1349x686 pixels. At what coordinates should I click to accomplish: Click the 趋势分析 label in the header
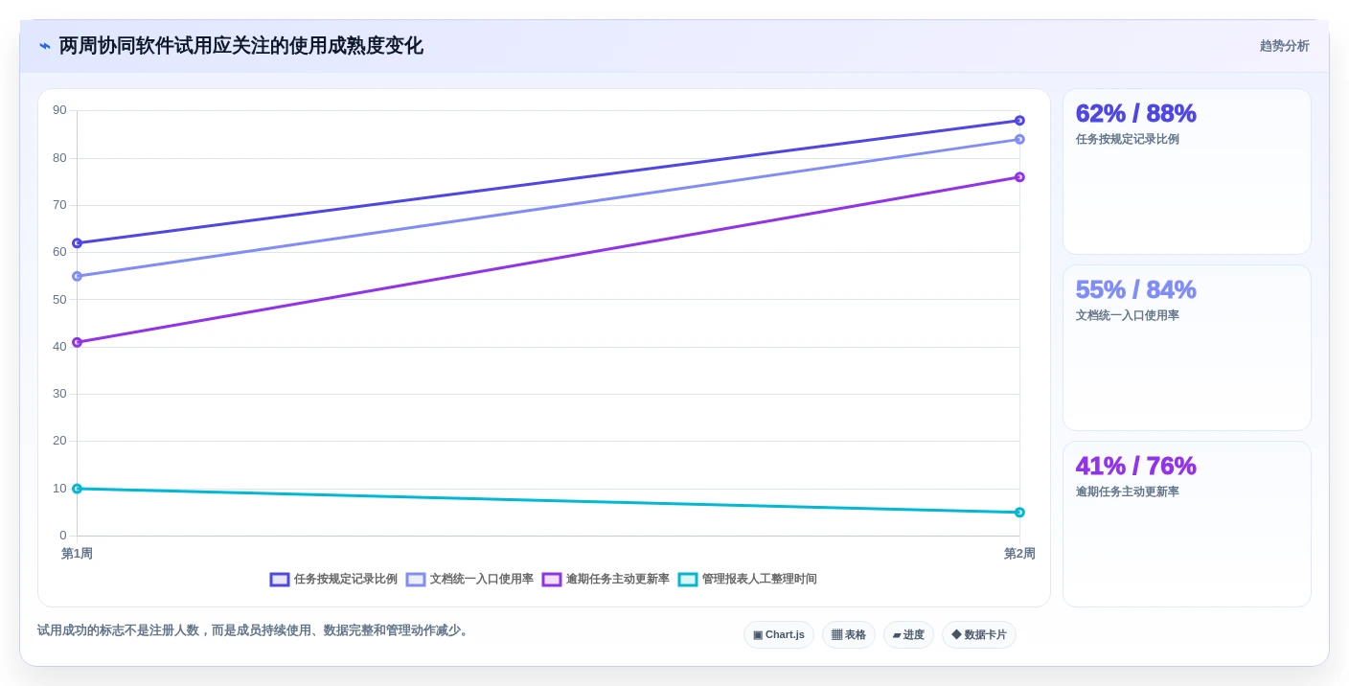(x=1284, y=46)
